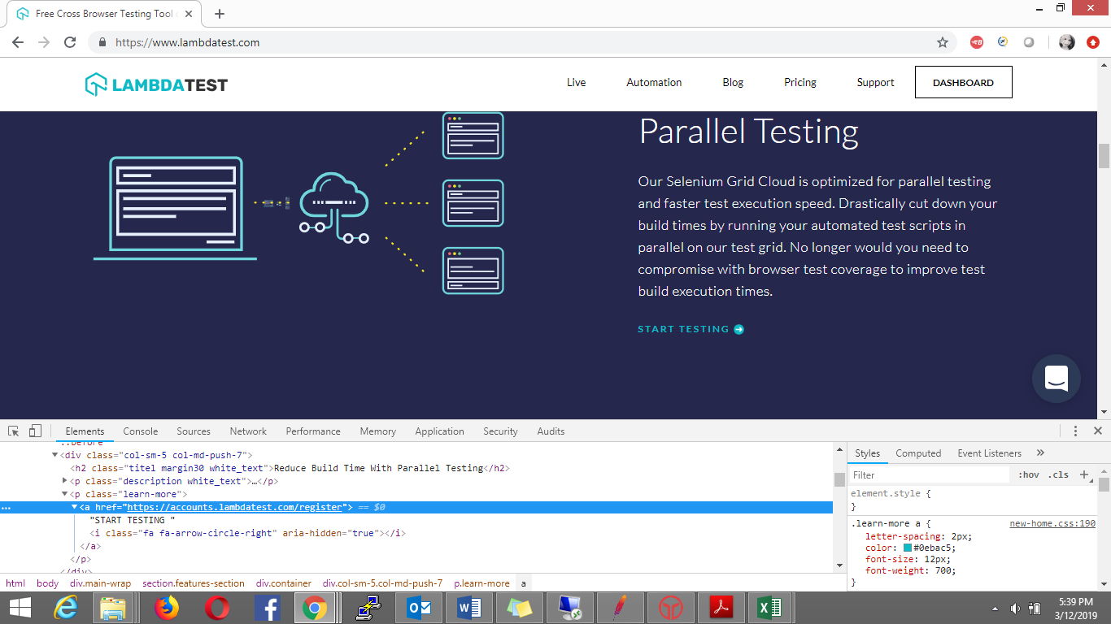Click the Live navigation link

tap(577, 82)
